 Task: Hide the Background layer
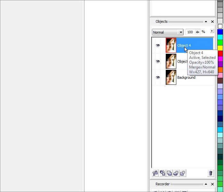157,77
